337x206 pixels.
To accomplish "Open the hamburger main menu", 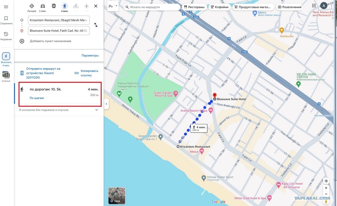I will [6, 7].
